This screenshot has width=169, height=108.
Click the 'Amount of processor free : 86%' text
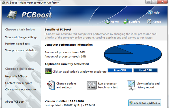65,52
